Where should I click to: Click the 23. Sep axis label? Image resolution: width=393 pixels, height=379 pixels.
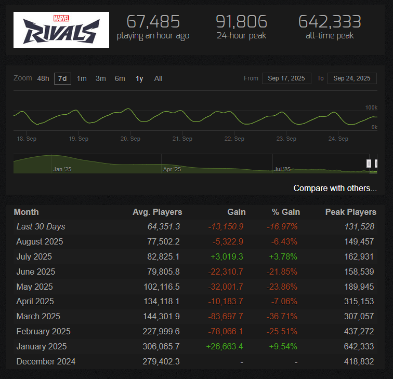pyautogui.click(x=286, y=139)
